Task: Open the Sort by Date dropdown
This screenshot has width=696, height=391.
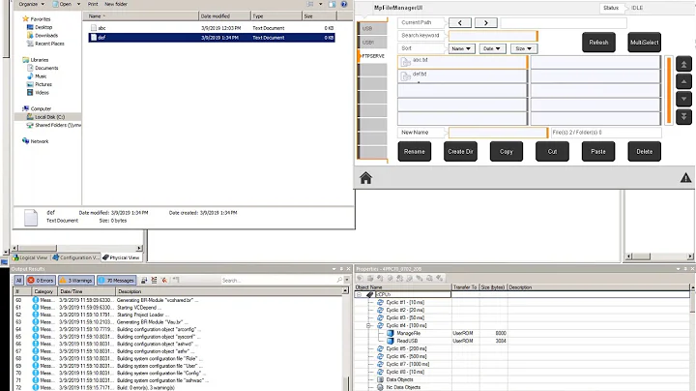Action: (x=492, y=48)
